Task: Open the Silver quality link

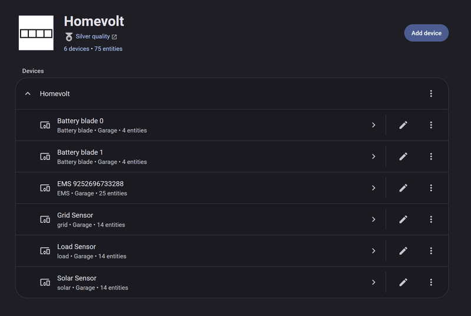Action: click(93, 36)
